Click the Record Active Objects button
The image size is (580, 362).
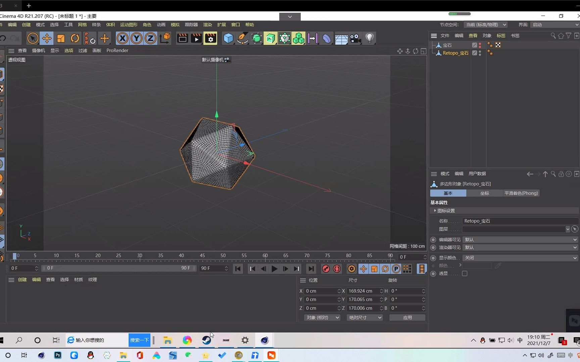pyautogui.click(x=326, y=269)
